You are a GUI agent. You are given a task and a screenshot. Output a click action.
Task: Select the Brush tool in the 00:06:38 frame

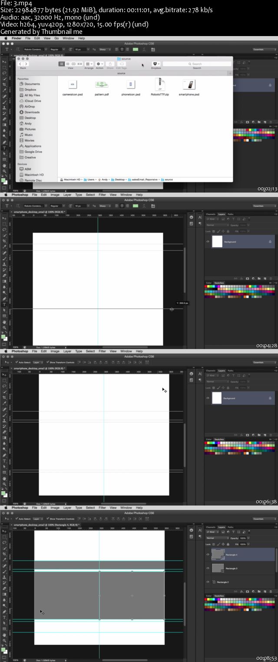coord(4,415)
